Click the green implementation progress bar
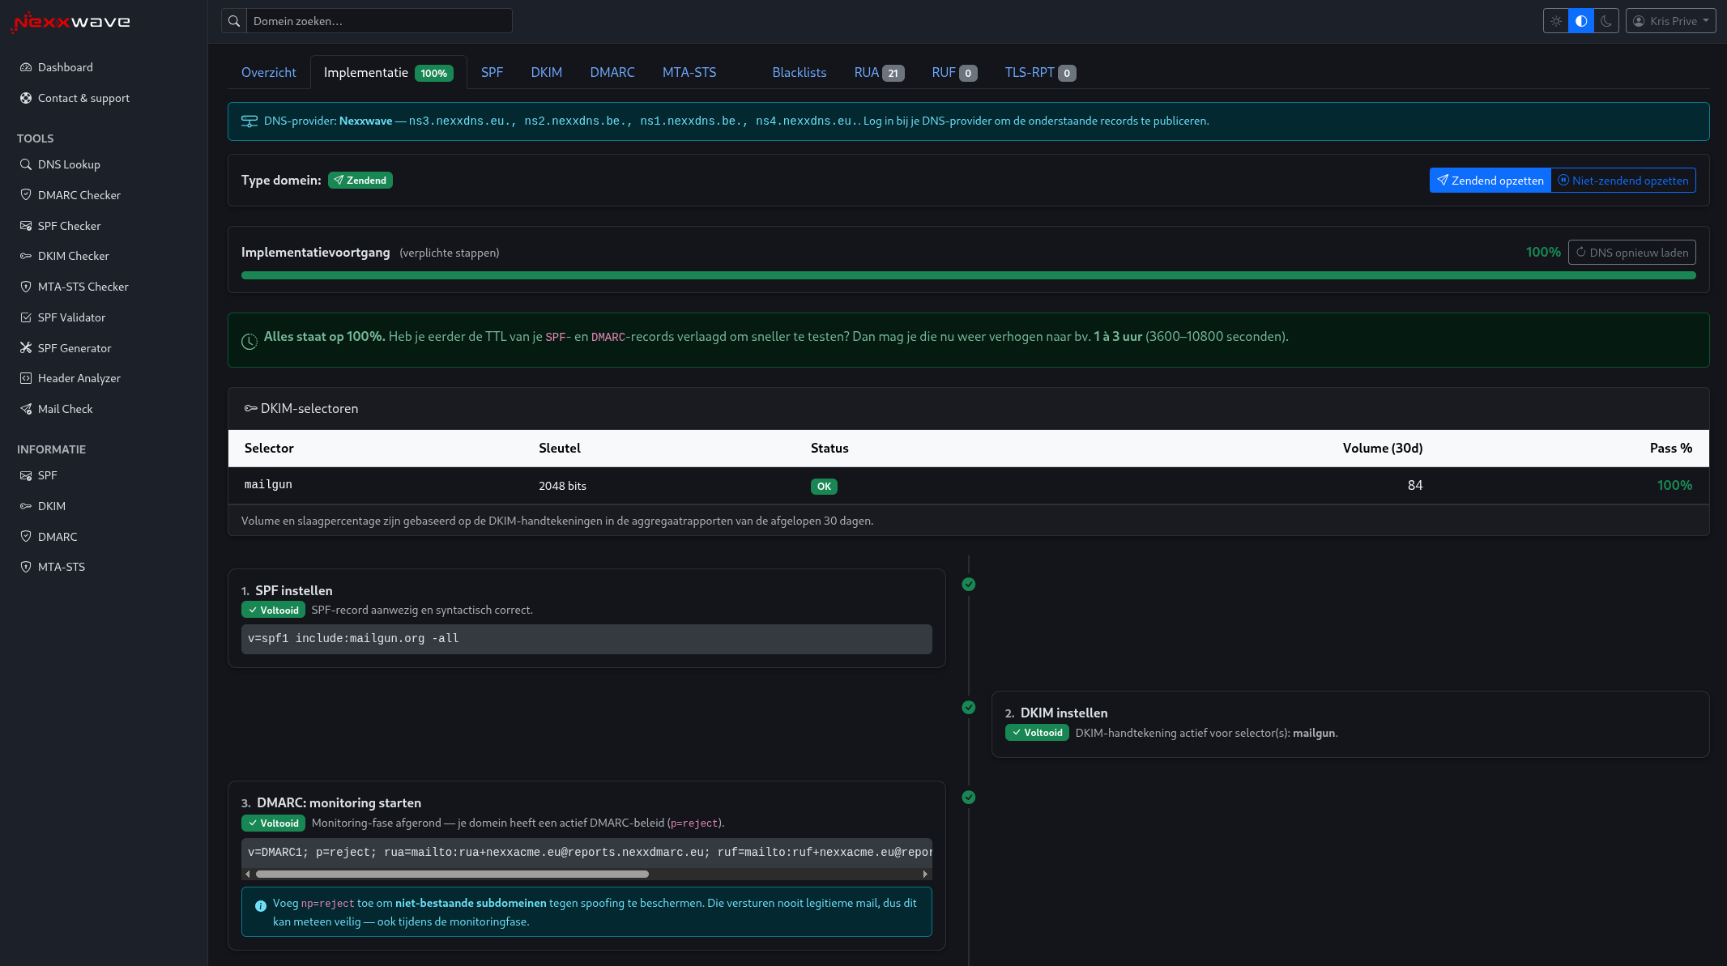 (x=968, y=275)
